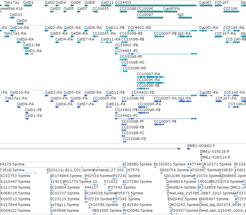Image resolution: width=246 pixels, height=215 pixels.
Task: Select the CG5167 gene label
Action: [222, 3]
